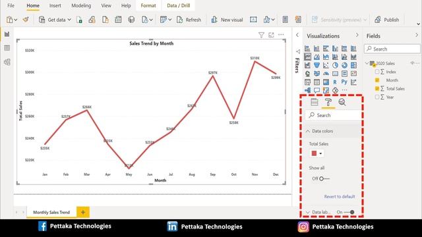Select the Area chart visualization icon
The width and height of the screenshot is (422, 237).
[316, 57]
